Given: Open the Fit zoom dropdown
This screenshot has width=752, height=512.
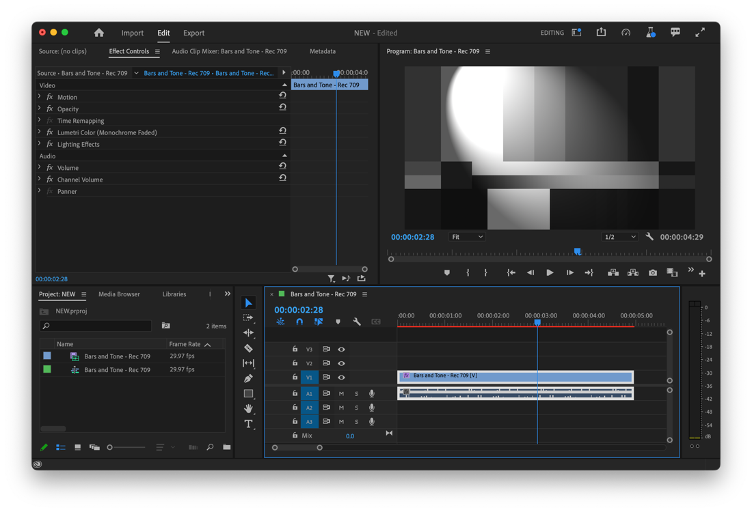Looking at the screenshot, I should point(466,236).
